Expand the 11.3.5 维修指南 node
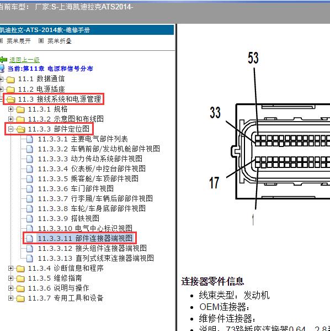330x331 pixels. (x=10, y=278)
